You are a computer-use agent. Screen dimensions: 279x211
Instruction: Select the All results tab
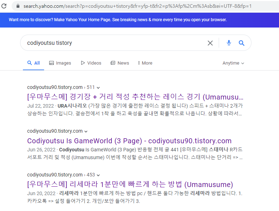(x=34, y=63)
